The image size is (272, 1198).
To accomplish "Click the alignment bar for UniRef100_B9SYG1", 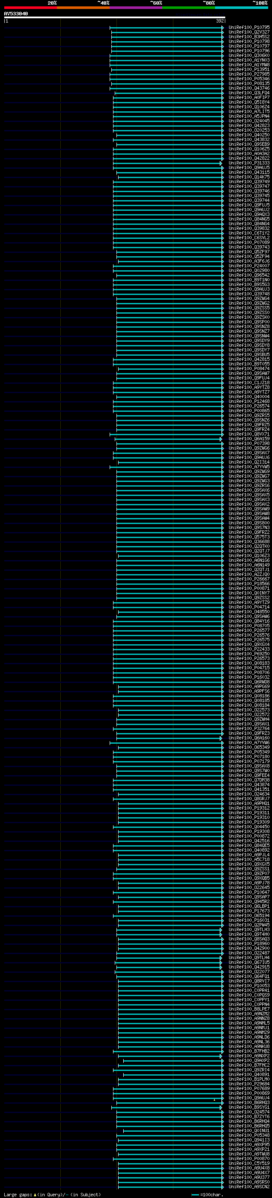I will tap(167, 1107).
